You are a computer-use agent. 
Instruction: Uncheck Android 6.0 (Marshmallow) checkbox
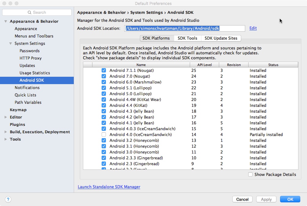pos(104,82)
